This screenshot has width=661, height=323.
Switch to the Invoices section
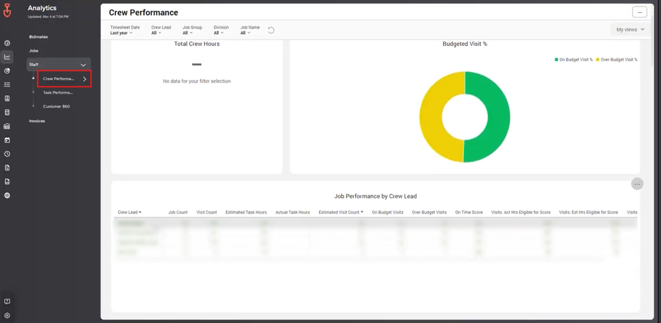click(x=37, y=121)
